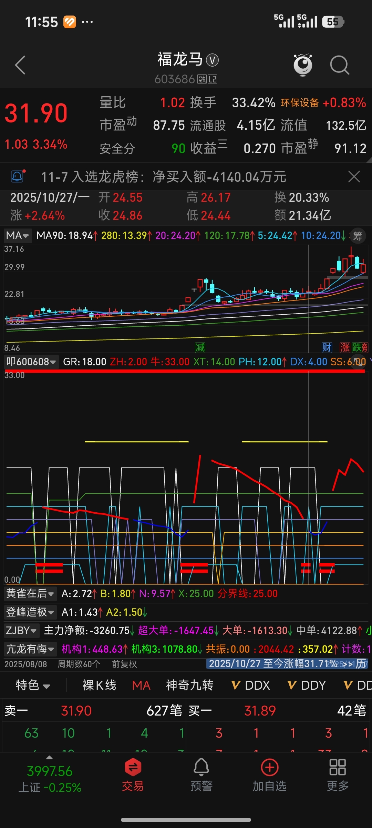Select the 裸K线 tab

[x=100, y=685]
